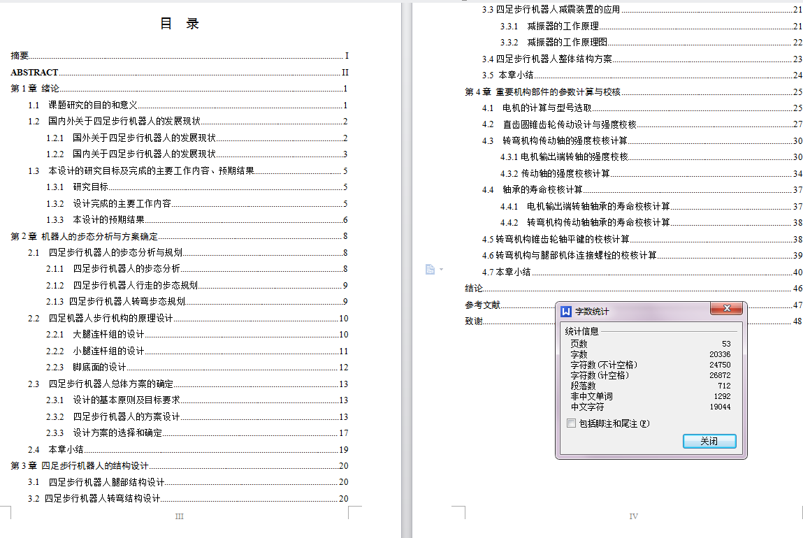Click 1.3.2 设计完成的主要工作内容
This screenshot has height=538, width=803.
click(197, 203)
